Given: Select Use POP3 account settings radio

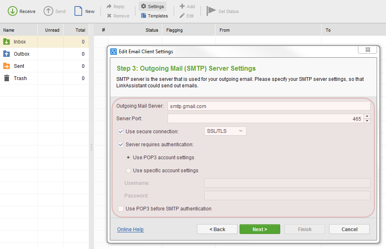Looking at the screenshot, I should 128,158.
